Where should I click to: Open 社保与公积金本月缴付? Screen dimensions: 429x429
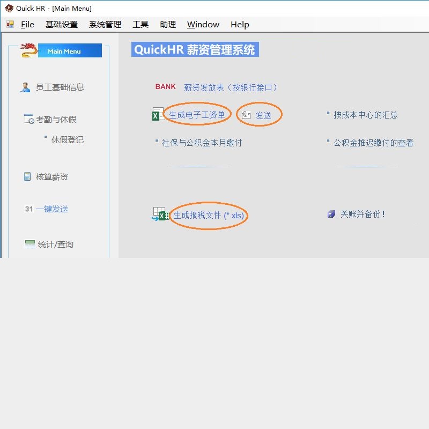pos(202,143)
